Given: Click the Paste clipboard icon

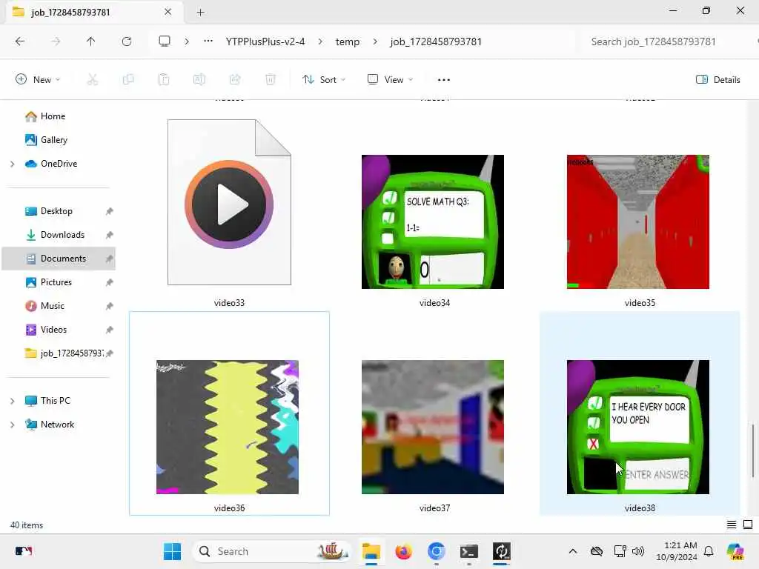Looking at the screenshot, I should tap(164, 80).
